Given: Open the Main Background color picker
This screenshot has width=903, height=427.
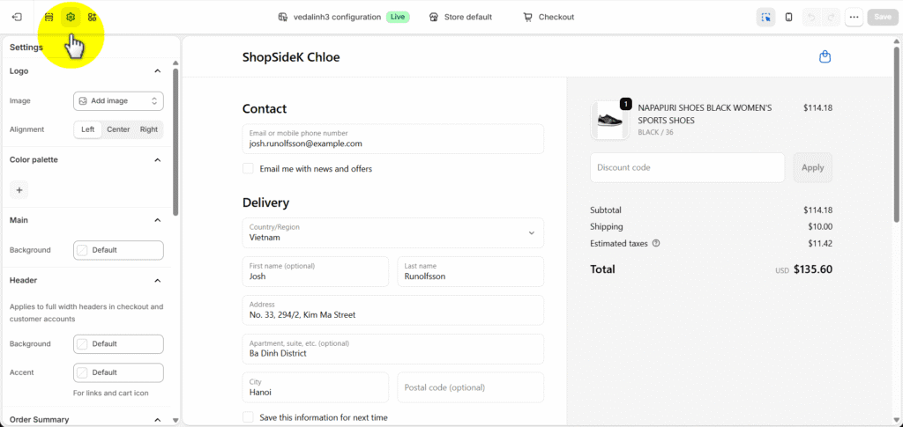Looking at the screenshot, I should (x=119, y=250).
